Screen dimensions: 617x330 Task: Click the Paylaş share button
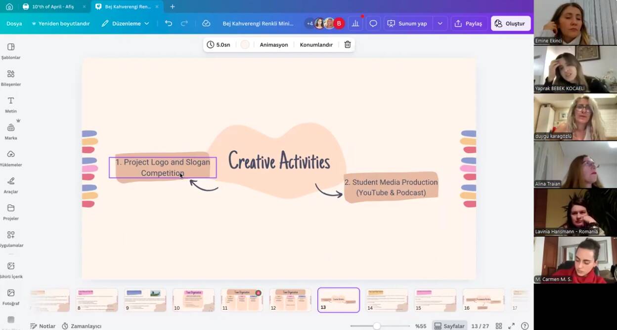(x=468, y=23)
